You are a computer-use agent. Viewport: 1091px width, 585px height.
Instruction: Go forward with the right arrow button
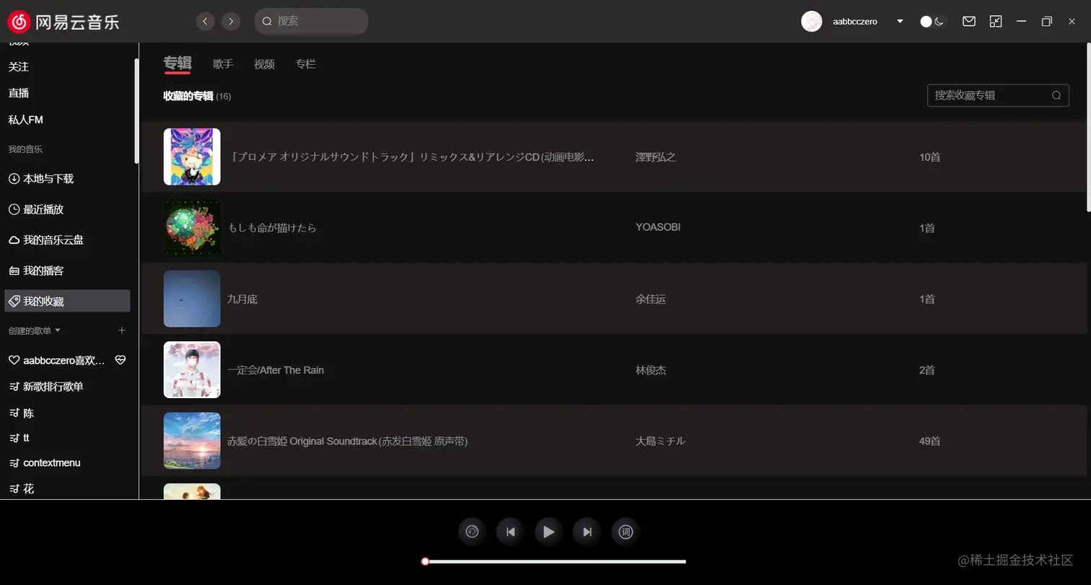(231, 22)
